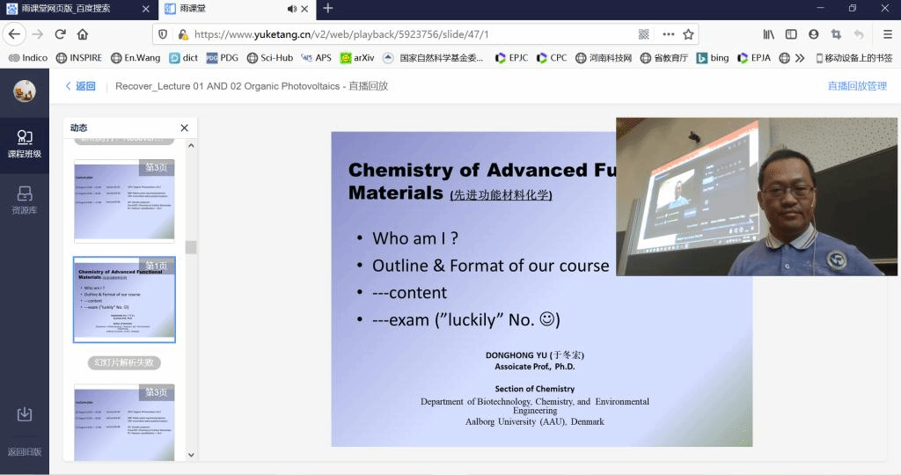This screenshot has width=901, height=475.
Task: Select the upper 第3页 slide thumbnail
Action: [124, 201]
